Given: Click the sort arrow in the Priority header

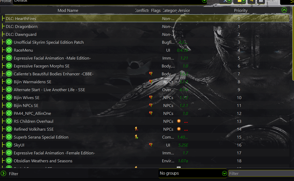Looking at the screenshot, I should pyautogui.click(x=284, y=10).
